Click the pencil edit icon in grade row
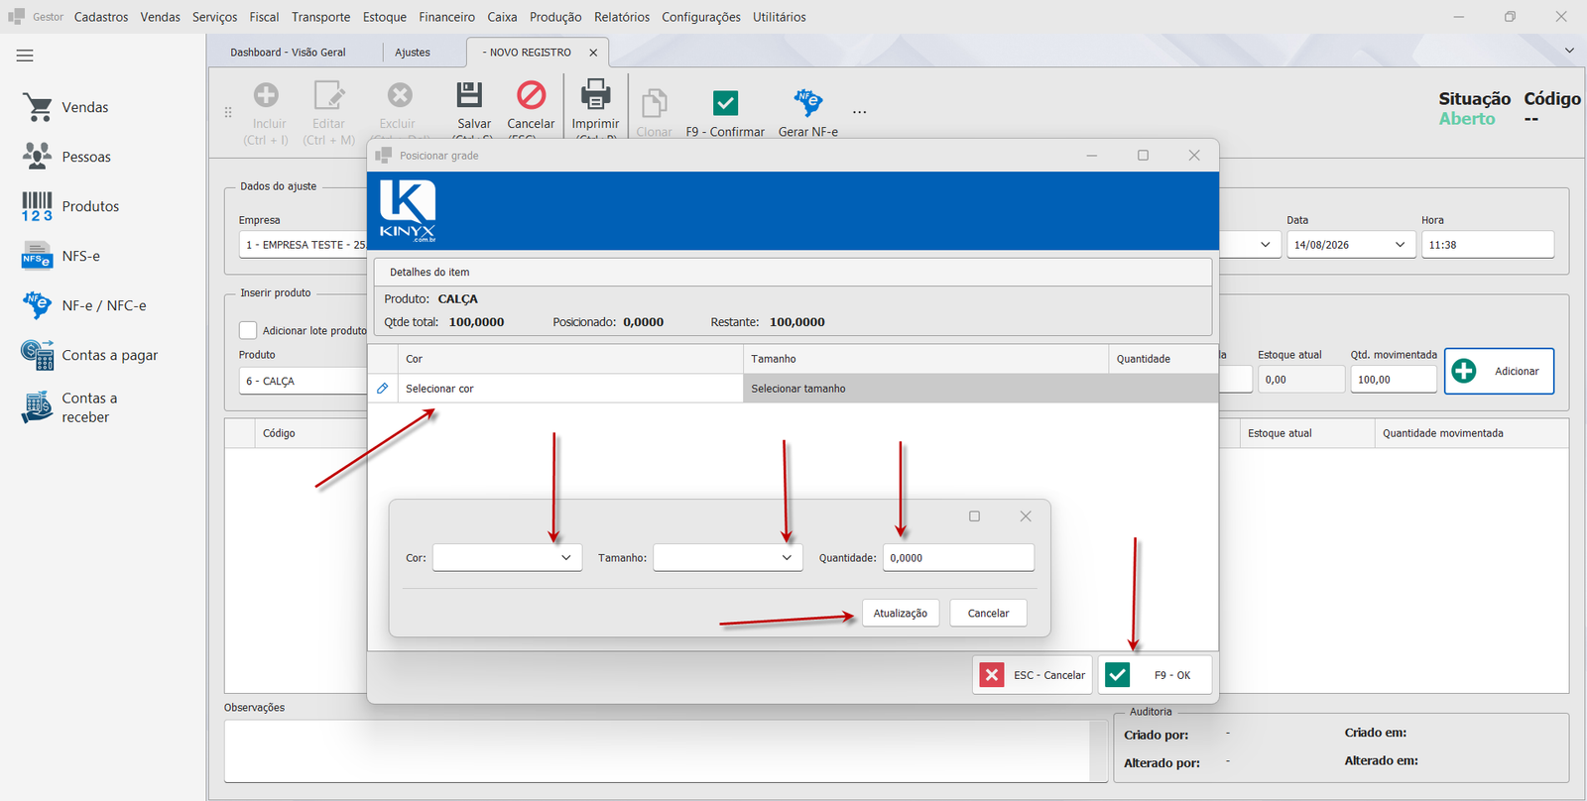1587x801 pixels. tap(383, 389)
